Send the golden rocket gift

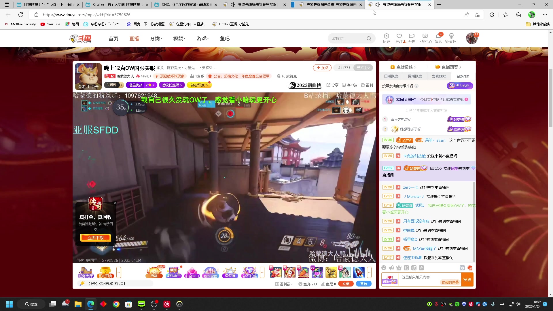coord(331,272)
